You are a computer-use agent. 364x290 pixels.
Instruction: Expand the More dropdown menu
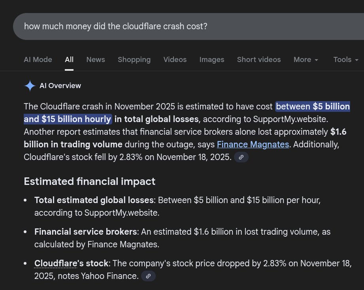(306, 60)
